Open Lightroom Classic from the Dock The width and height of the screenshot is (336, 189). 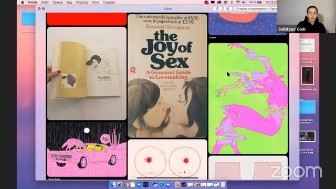145,184
